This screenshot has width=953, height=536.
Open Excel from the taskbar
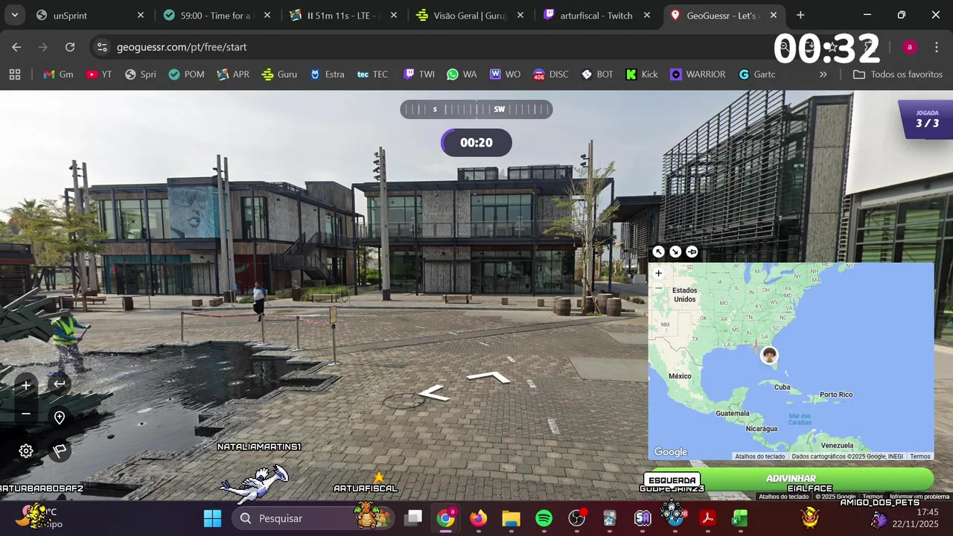click(x=739, y=518)
